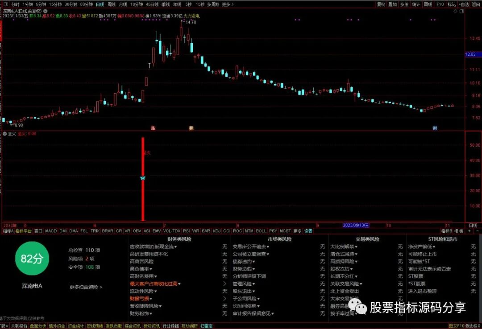Image resolution: width=482 pixels, height=329 pixels.
Task: Expand the 交易所公开谴责 dropdown
Action: (x=251, y=247)
